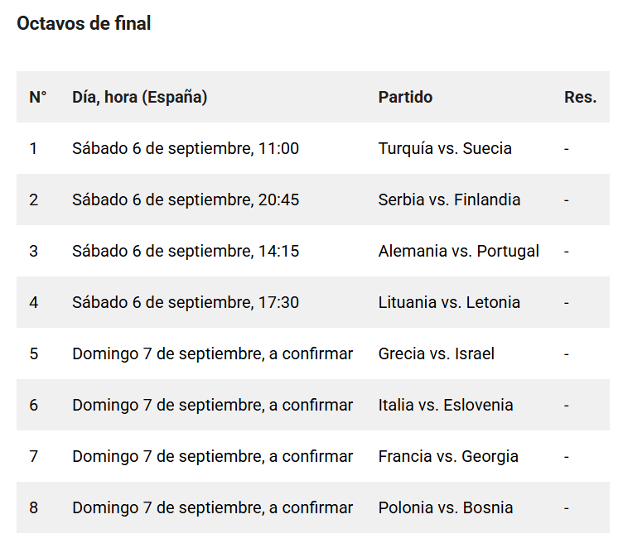Select the "Italia vs. Eslovenia" match
The height and width of the screenshot is (548, 623).
click(445, 406)
